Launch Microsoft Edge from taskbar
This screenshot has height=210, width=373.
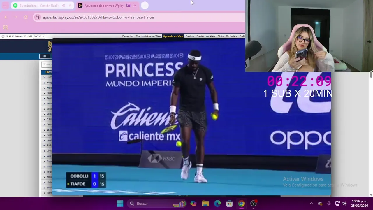pos(217,204)
